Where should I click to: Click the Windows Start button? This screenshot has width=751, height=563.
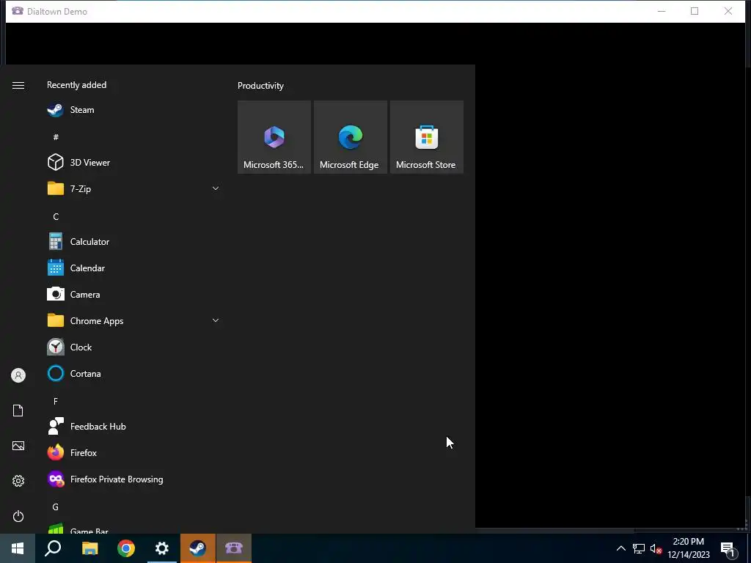[x=18, y=548]
